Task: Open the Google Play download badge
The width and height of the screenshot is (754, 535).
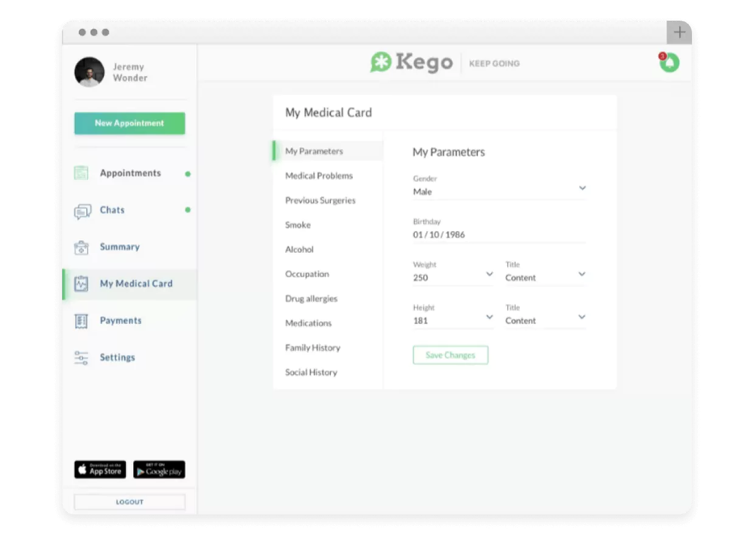Action: (159, 469)
